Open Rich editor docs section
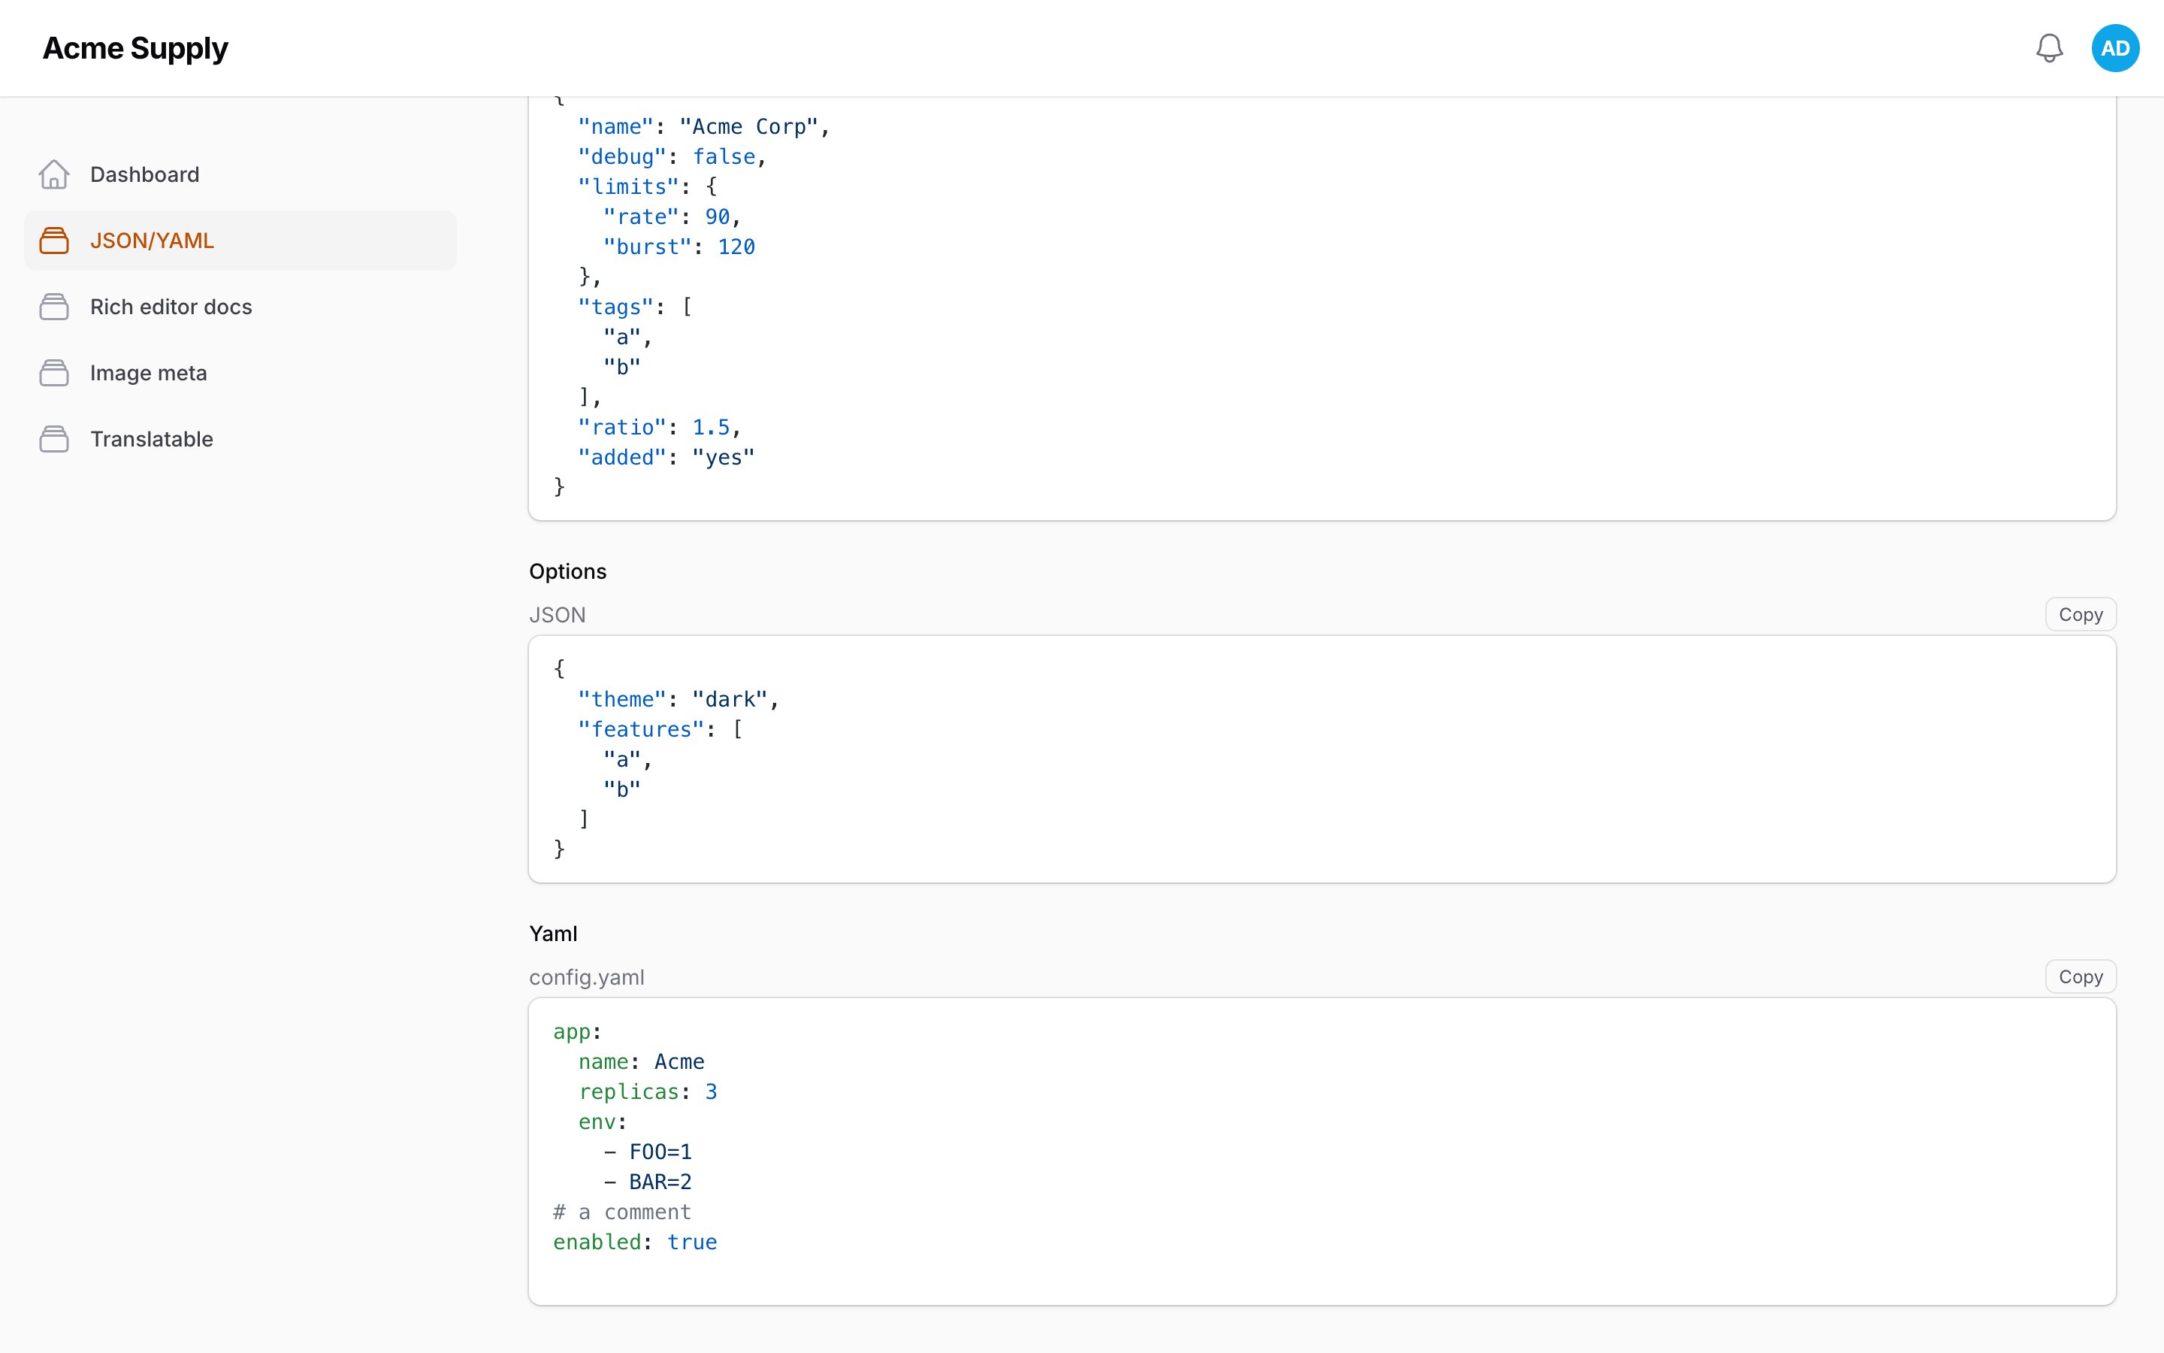 tap(240, 307)
